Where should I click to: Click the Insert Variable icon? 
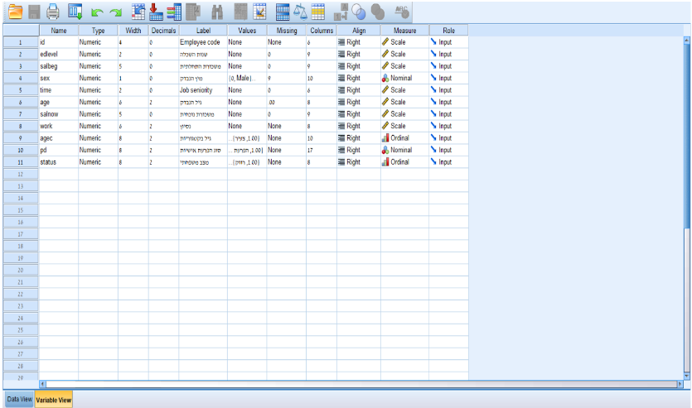tap(259, 12)
